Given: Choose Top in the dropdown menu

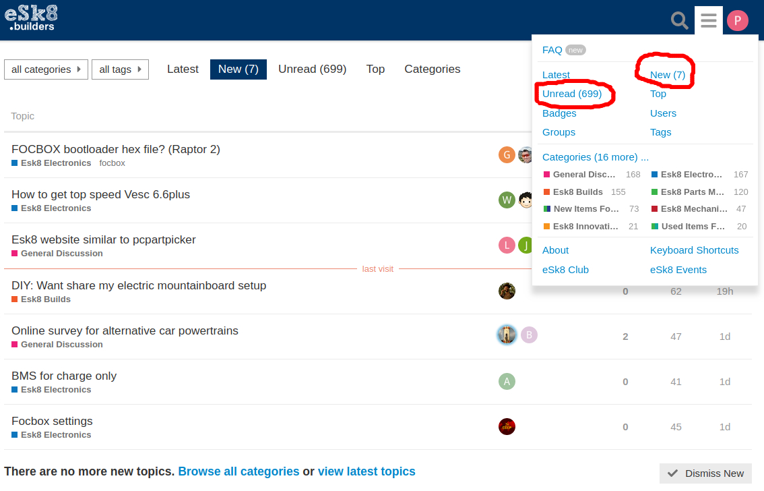Looking at the screenshot, I should 658,94.
